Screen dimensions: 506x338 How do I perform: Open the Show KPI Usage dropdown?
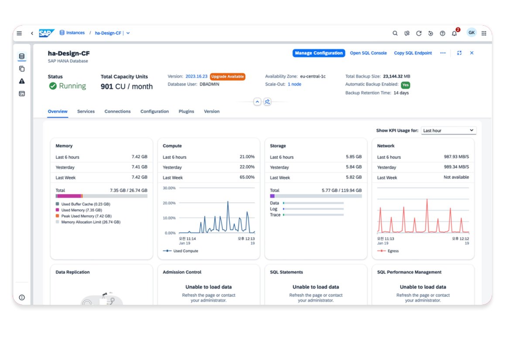(x=448, y=131)
